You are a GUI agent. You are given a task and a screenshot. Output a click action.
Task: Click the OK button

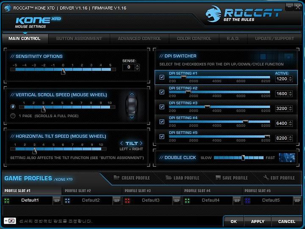[233, 221]
